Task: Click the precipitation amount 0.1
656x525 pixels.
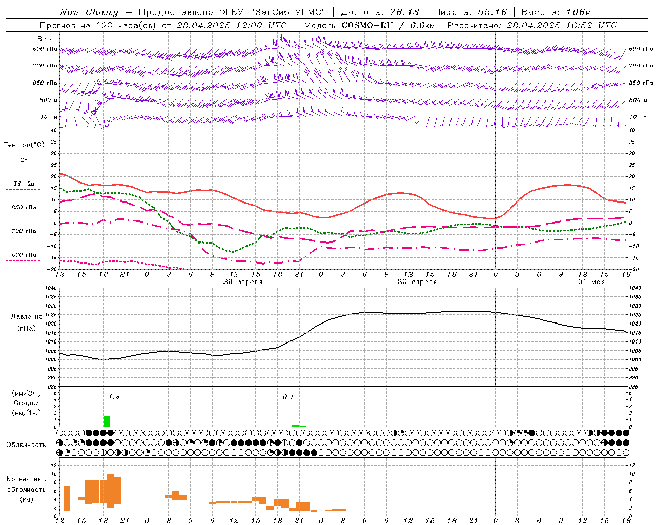Action: (x=288, y=397)
